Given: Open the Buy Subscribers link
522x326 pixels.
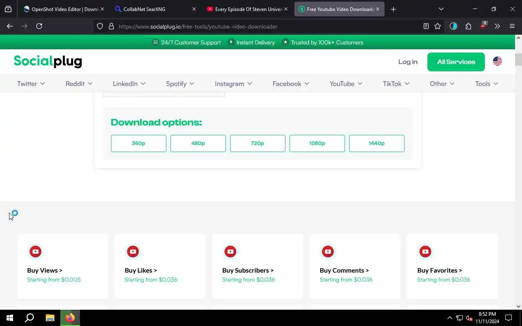Looking at the screenshot, I should point(248,270).
